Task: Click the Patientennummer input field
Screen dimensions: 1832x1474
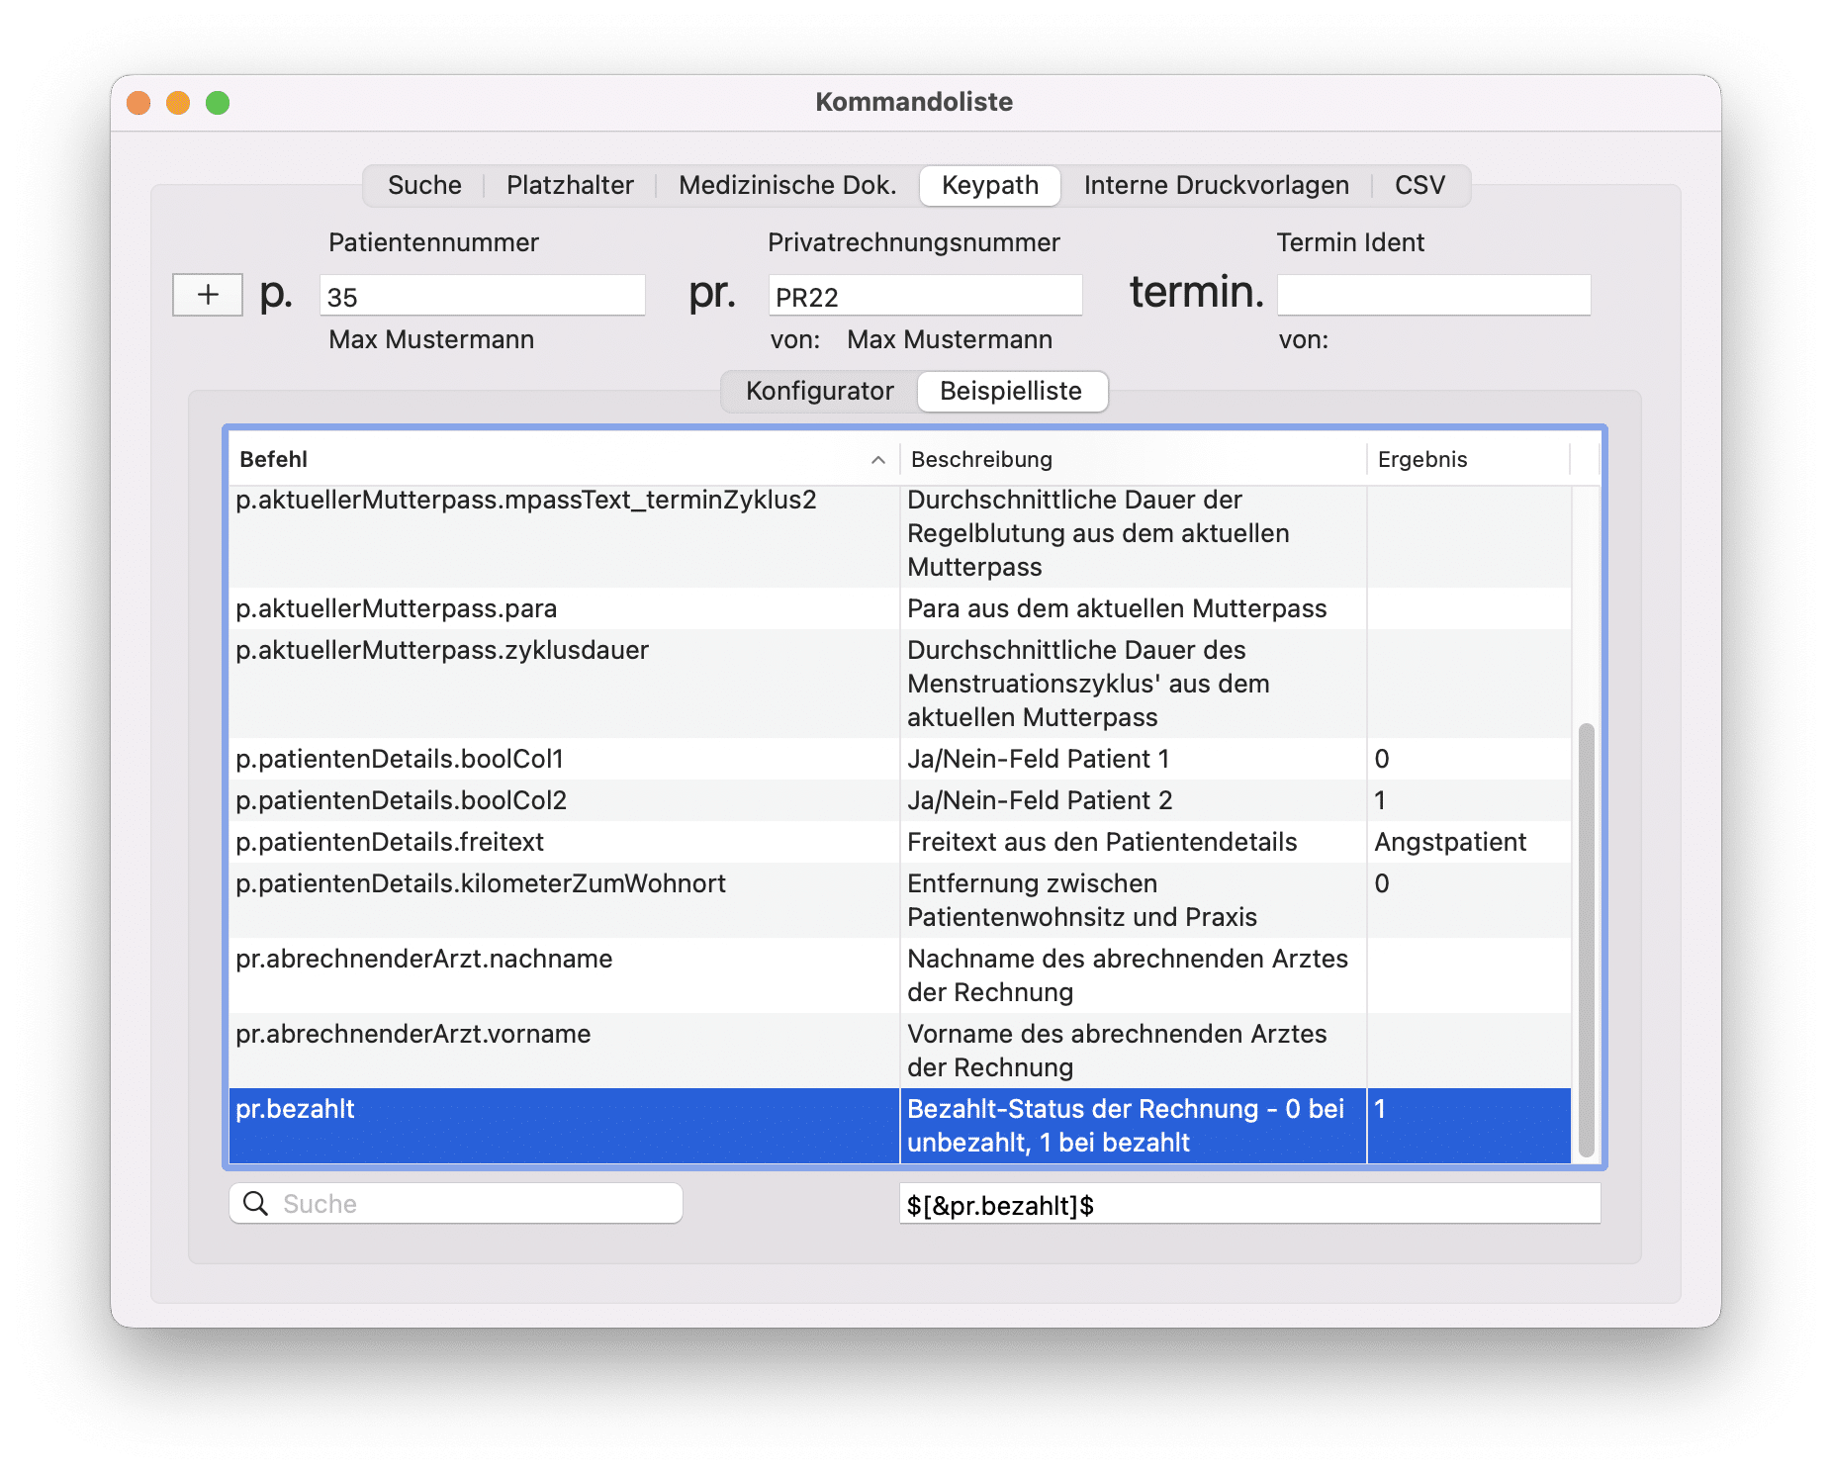Action: [483, 296]
